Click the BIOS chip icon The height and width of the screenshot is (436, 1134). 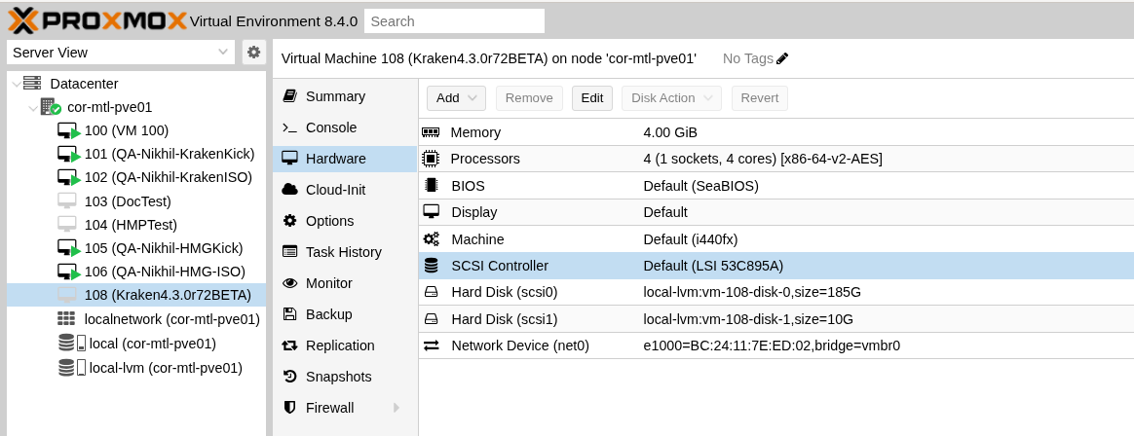431,185
